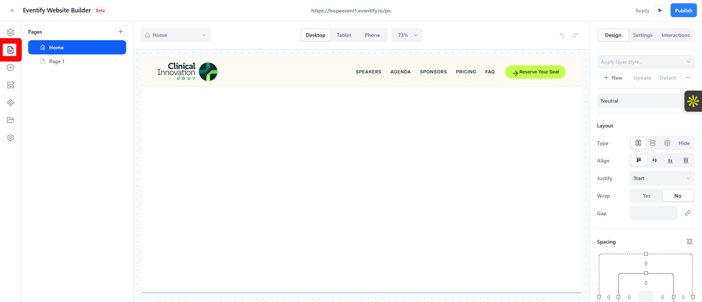Switch to Phone view tab
Image resolution: width=702 pixels, height=302 pixels.
[372, 35]
